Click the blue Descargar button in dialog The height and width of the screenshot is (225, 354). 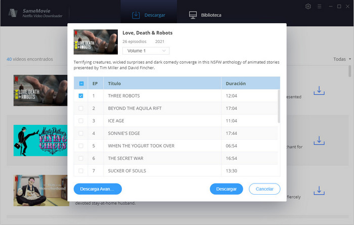point(227,189)
